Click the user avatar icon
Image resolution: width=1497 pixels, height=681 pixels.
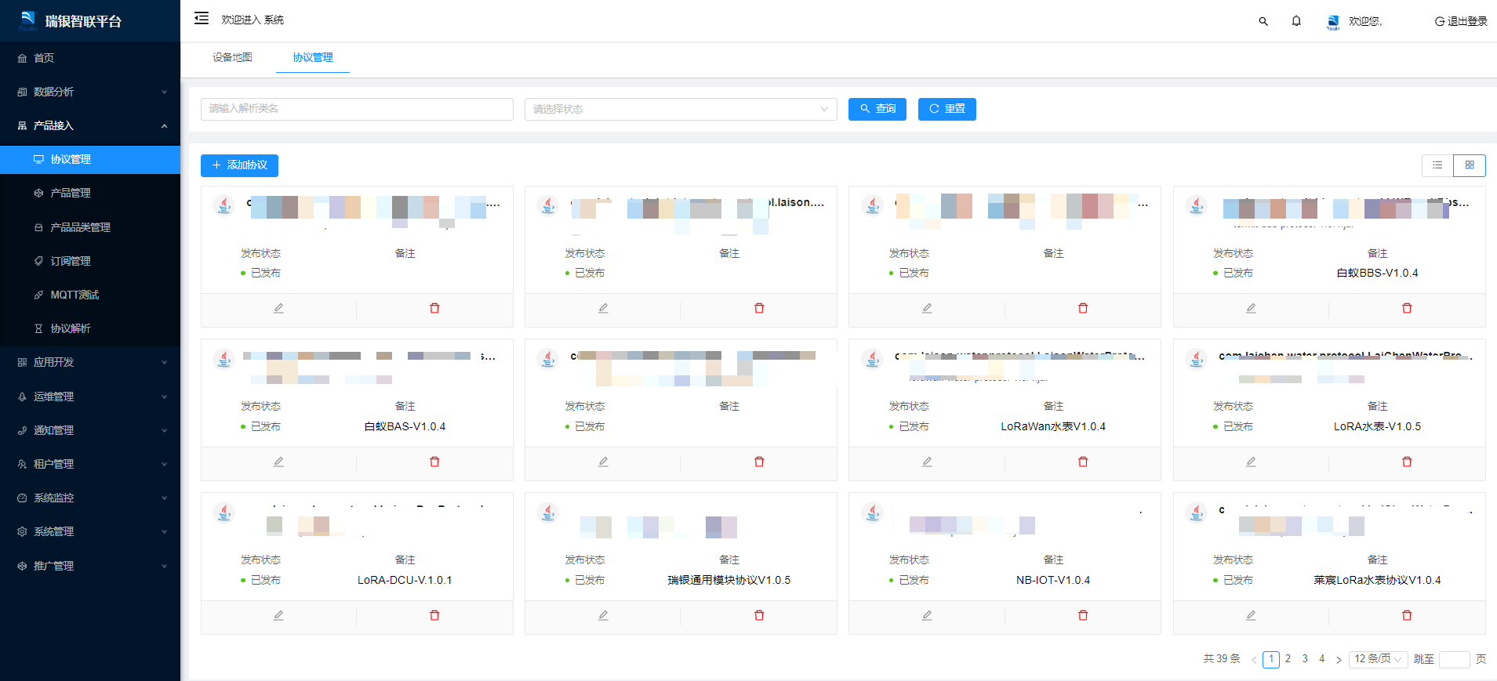coord(1333,22)
